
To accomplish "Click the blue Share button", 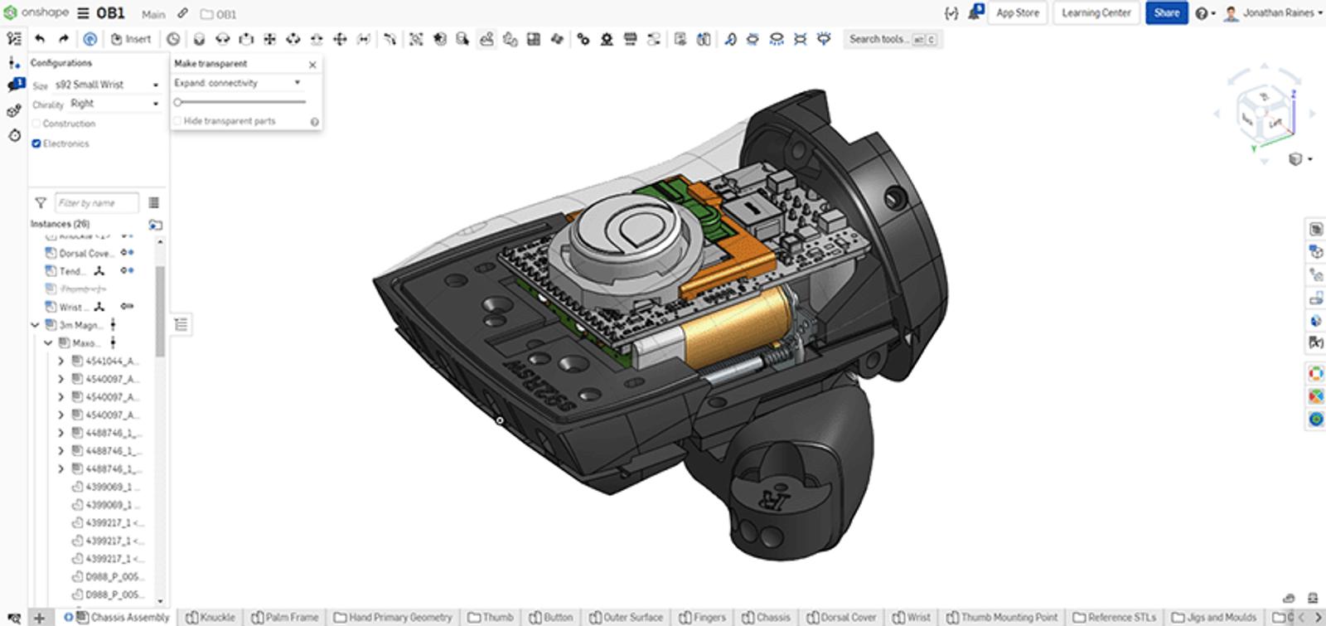I will point(1166,13).
